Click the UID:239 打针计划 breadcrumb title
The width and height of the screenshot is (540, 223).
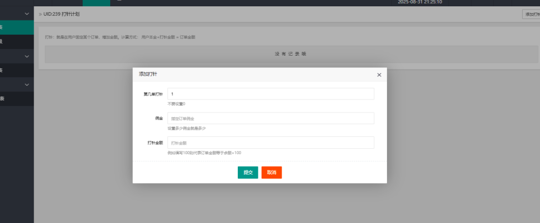[62, 13]
